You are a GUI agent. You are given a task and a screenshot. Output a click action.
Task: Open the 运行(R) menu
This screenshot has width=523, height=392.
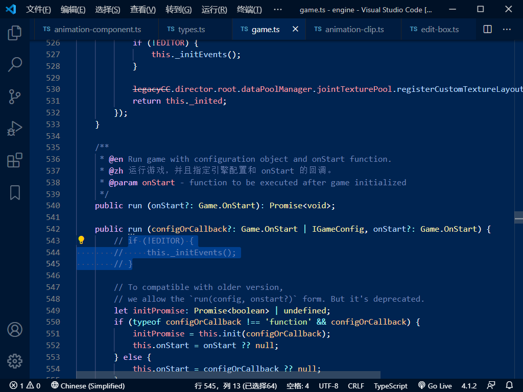tap(214, 9)
